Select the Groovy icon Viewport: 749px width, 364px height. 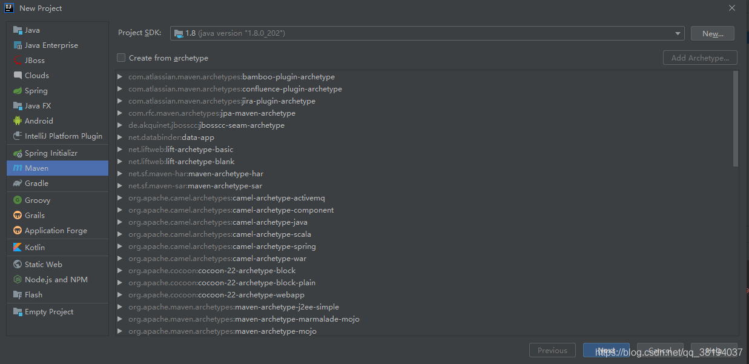[18, 200]
